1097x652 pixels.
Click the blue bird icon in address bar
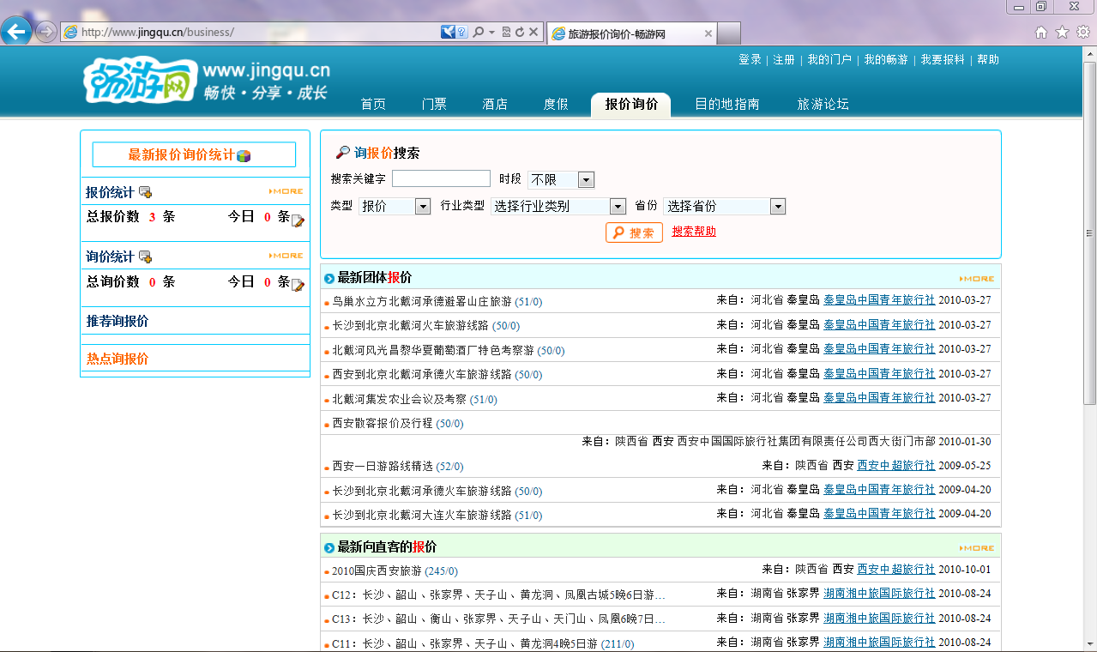coord(449,33)
